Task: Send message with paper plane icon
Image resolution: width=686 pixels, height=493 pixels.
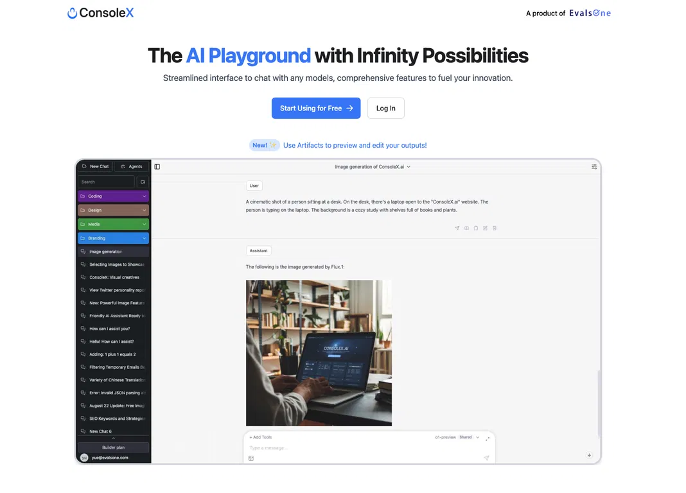Action: (486, 458)
